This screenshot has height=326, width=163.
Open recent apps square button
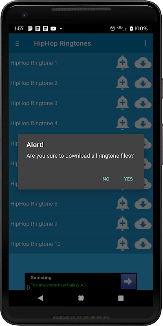tap(121, 298)
